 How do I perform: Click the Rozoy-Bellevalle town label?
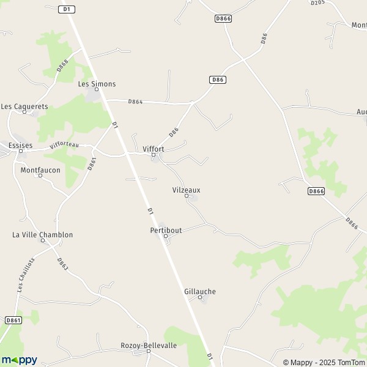click(149, 346)
